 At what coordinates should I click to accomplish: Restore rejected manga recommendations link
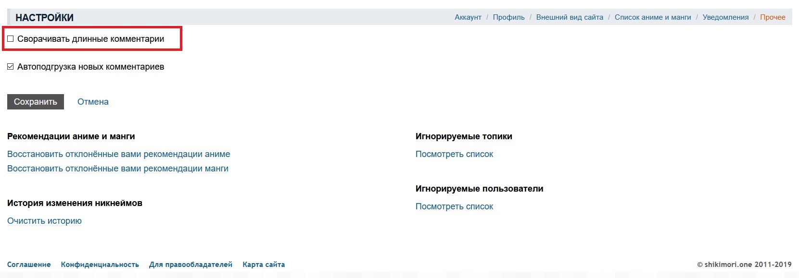coord(118,169)
